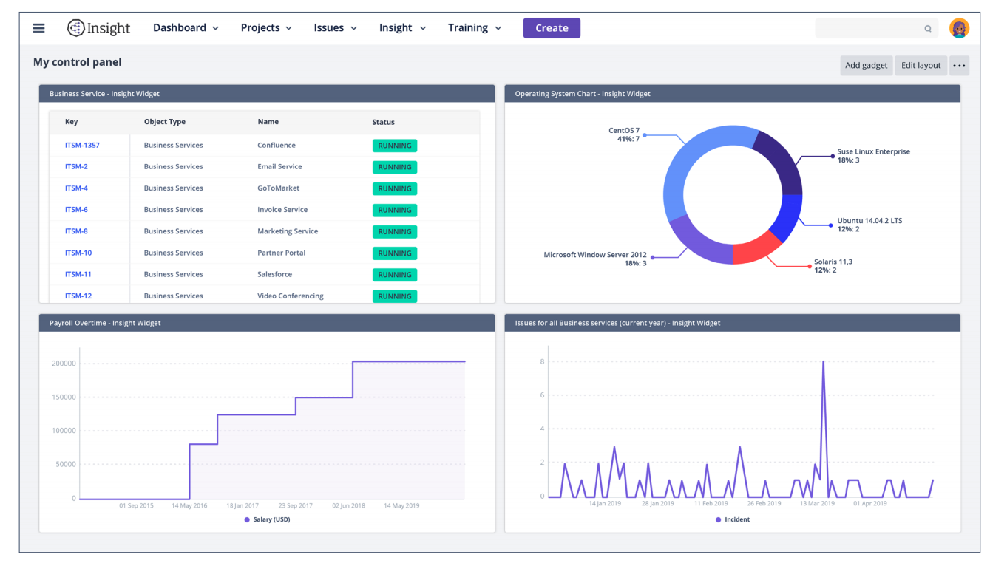Open the ITSM-1357 key link
This screenshot has height=563, width=990.
(x=82, y=145)
